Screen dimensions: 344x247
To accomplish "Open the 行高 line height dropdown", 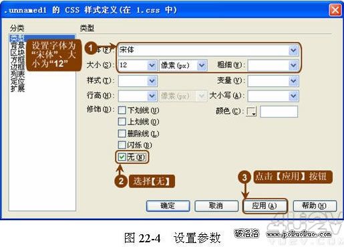I will [x=152, y=96].
